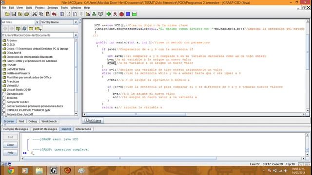
Task: Open the Paint palette taskbar icon
Action: click(81, 171)
